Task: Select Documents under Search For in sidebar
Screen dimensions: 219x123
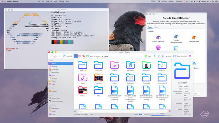Action: tap(61, 108)
